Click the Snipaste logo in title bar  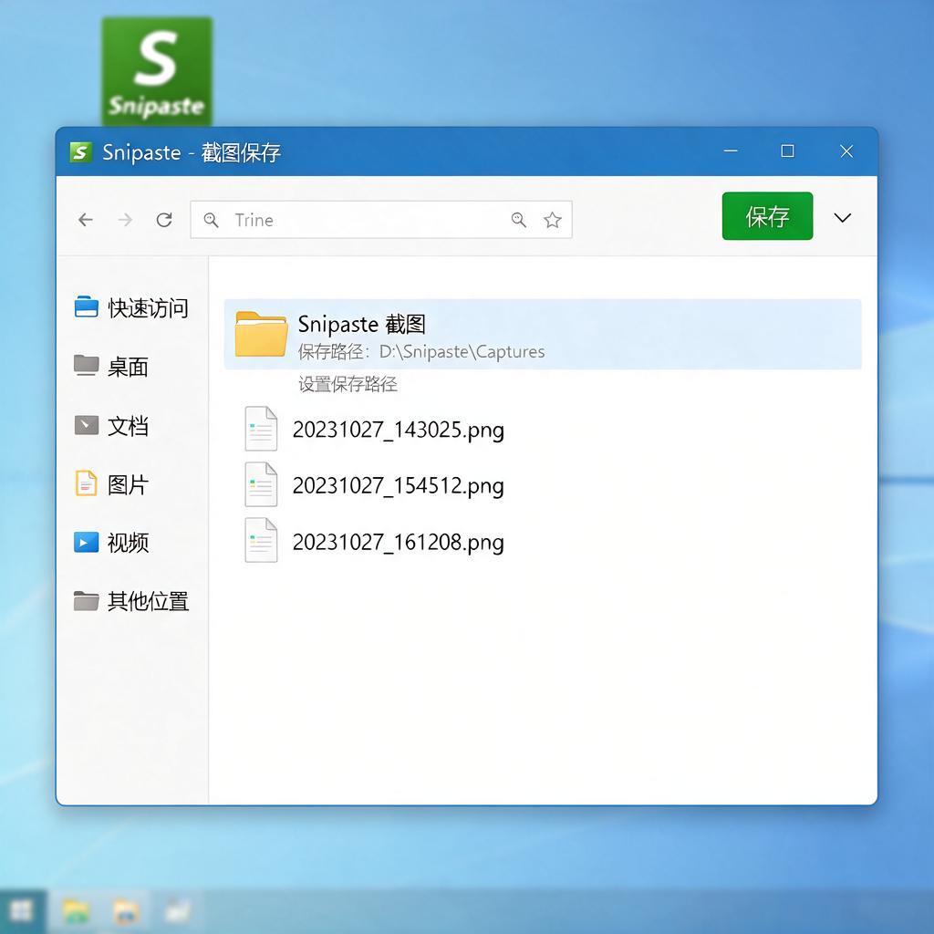[x=80, y=152]
